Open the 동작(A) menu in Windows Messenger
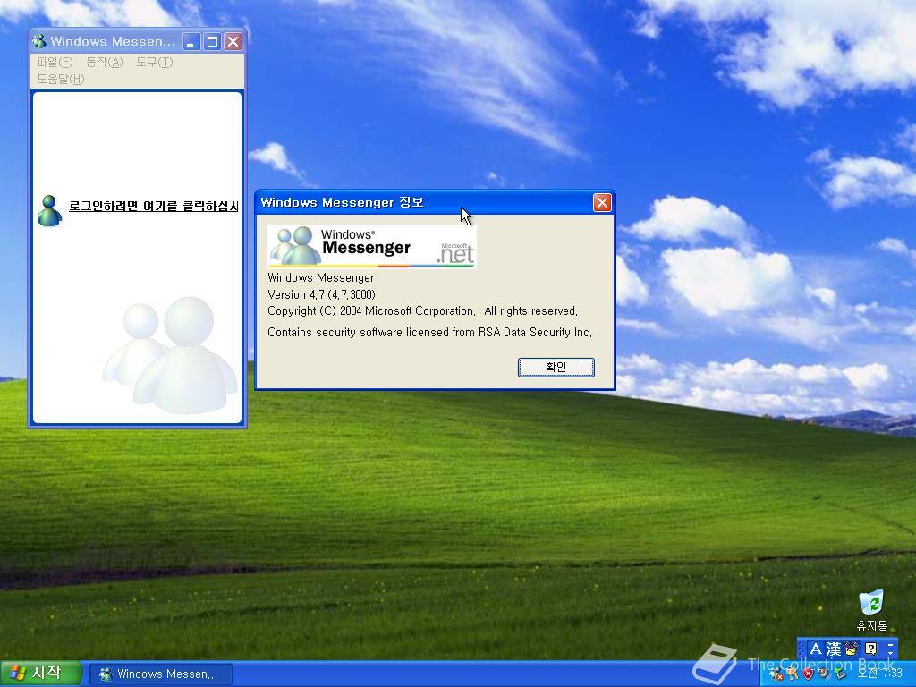This screenshot has height=687, width=916. pyautogui.click(x=104, y=62)
